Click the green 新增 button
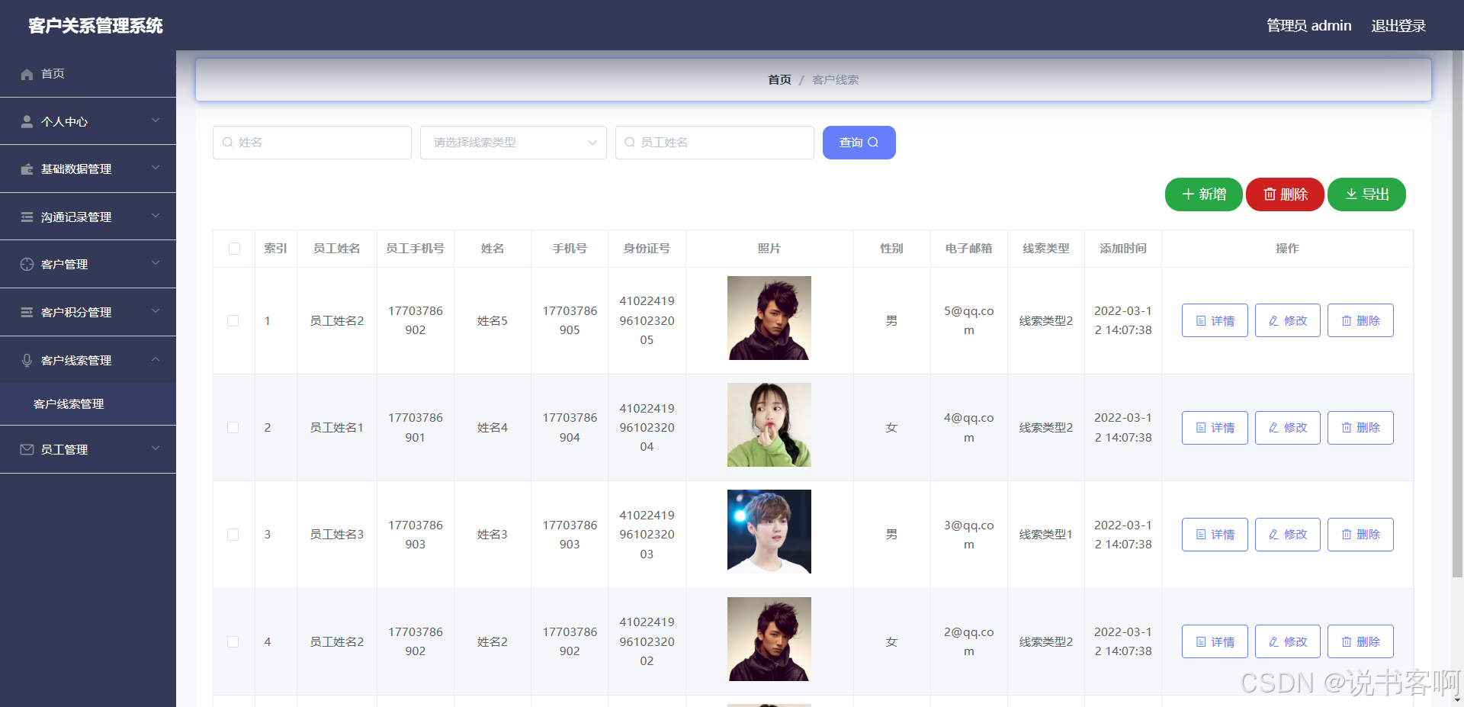 [x=1204, y=194]
